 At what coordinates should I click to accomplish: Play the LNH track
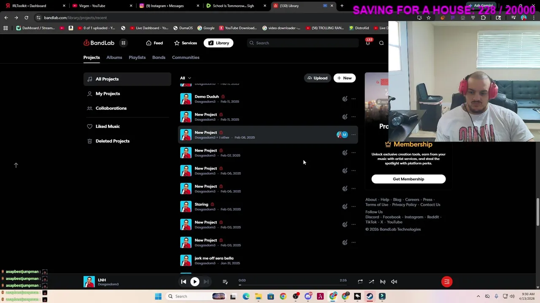(194, 282)
